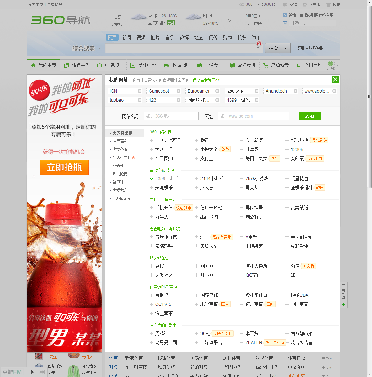The height and width of the screenshot is (377, 372).
Task: Click the 搜索一下 button
Action: (x=278, y=48)
